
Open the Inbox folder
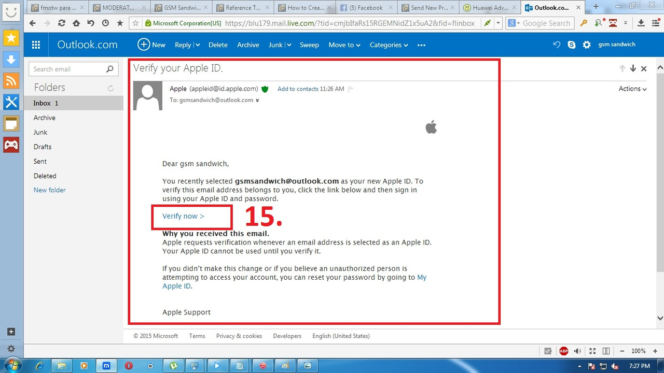(x=74, y=103)
